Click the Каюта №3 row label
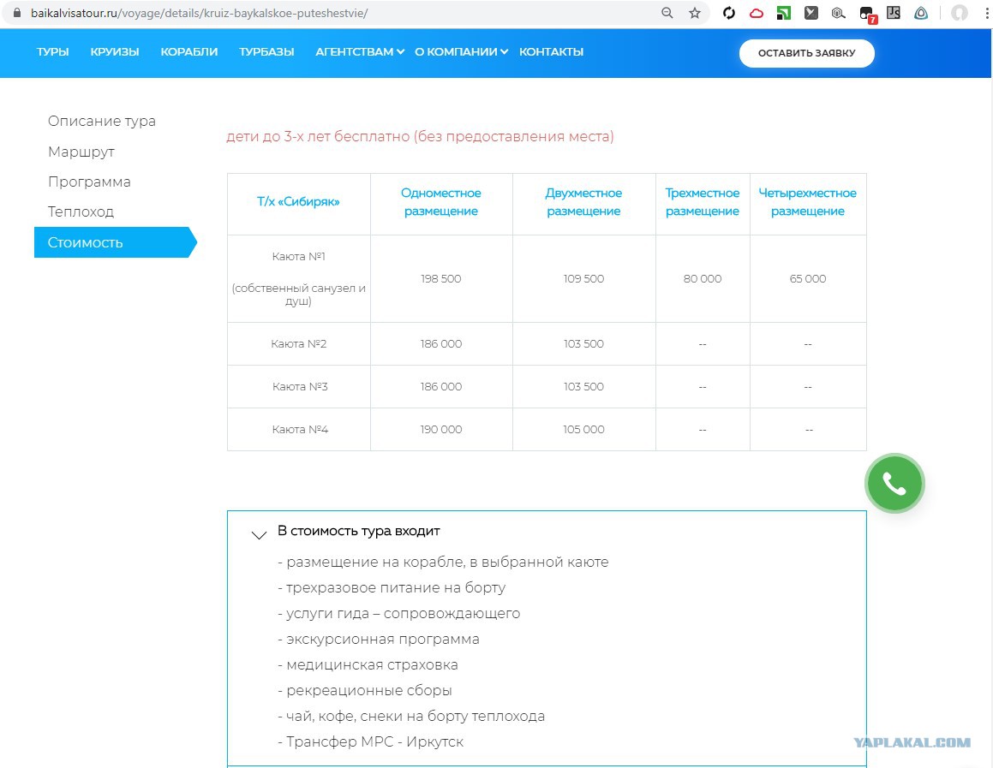 [300, 386]
